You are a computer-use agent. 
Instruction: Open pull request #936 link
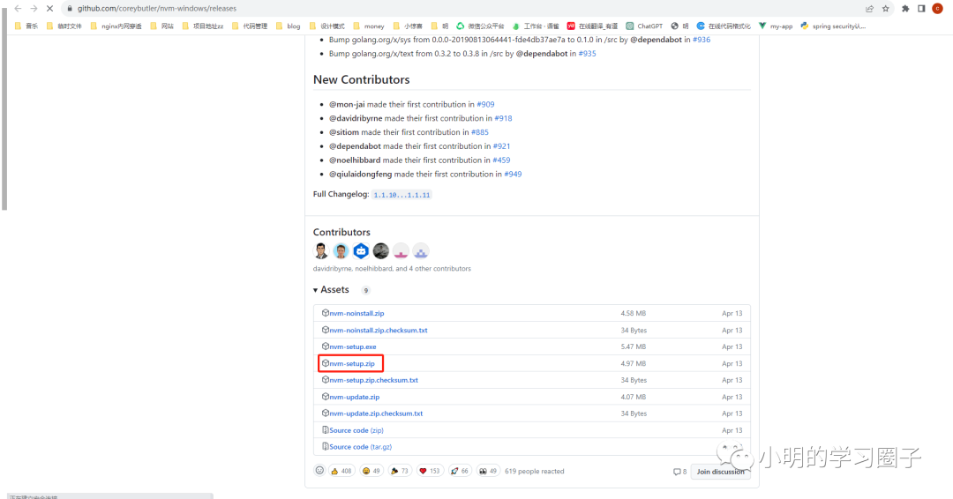point(702,40)
